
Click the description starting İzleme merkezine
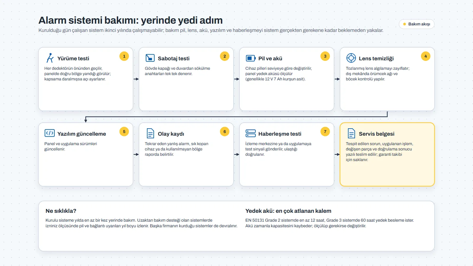(278, 149)
